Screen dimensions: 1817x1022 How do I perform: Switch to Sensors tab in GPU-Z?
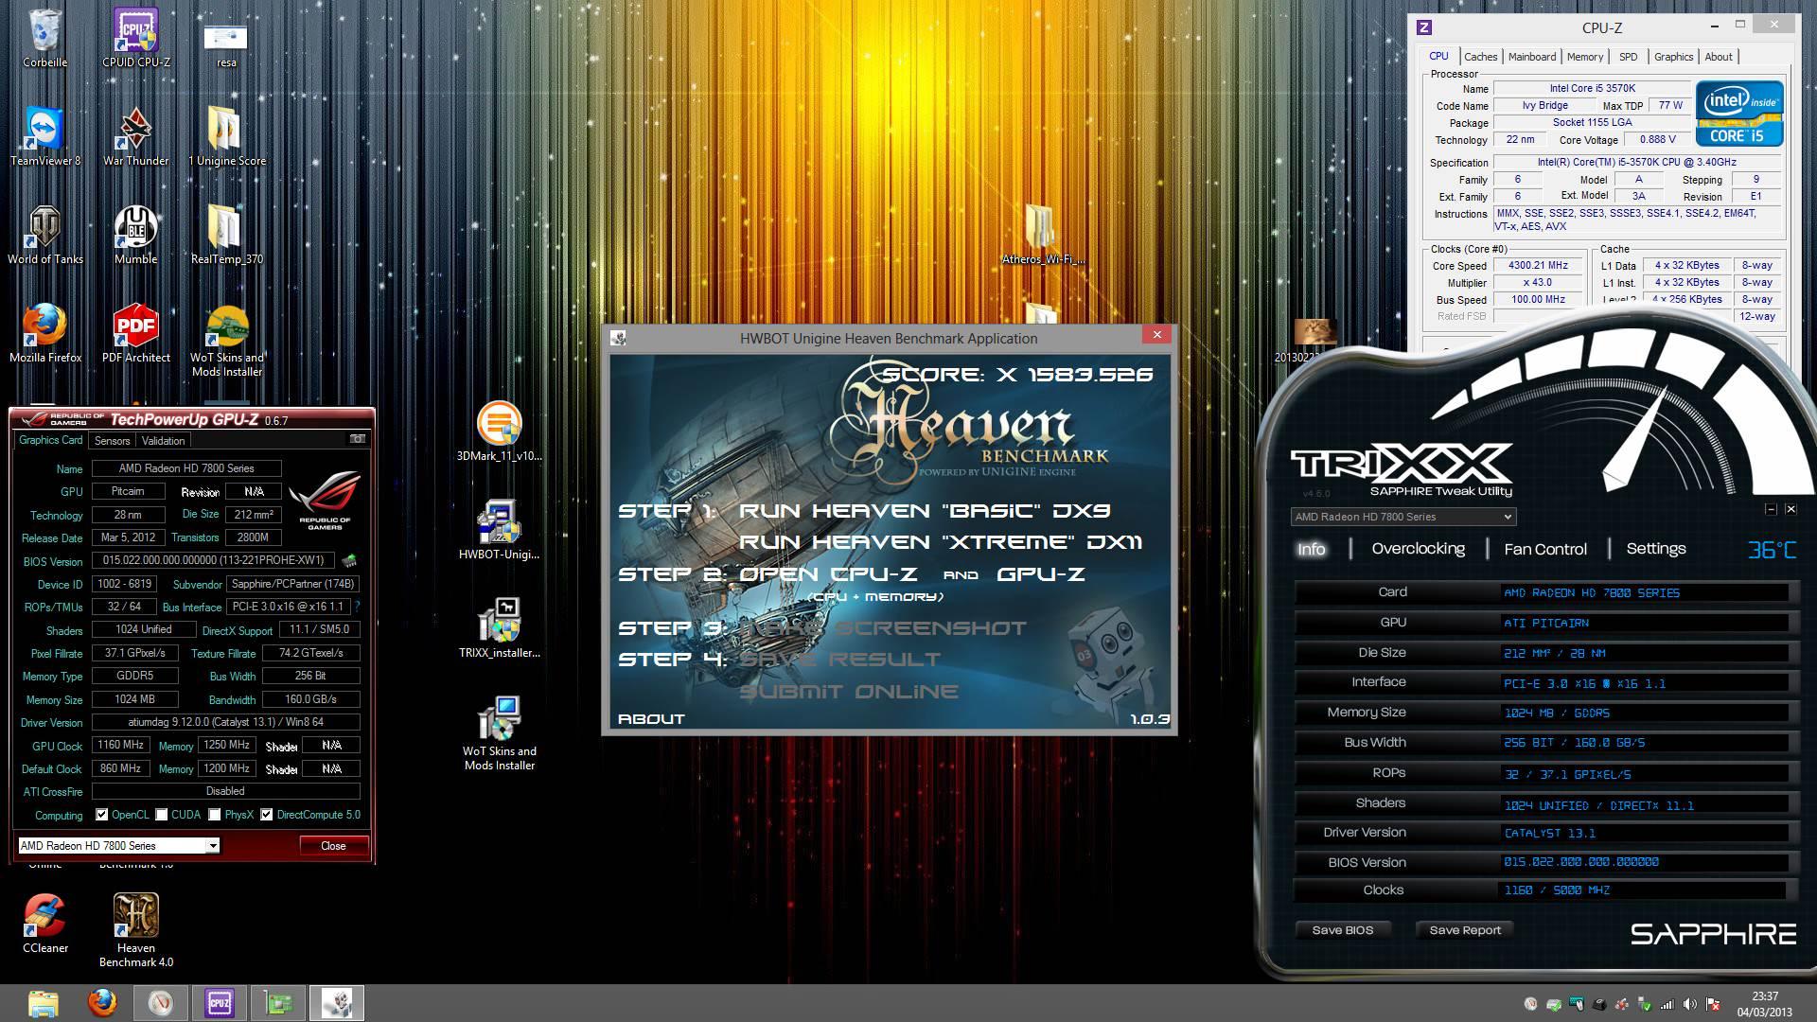(112, 441)
